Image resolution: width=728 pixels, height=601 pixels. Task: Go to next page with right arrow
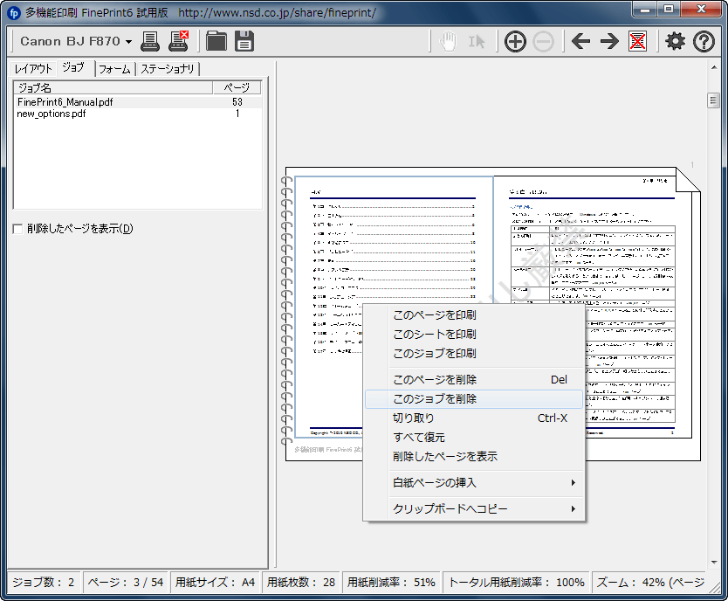tap(609, 41)
